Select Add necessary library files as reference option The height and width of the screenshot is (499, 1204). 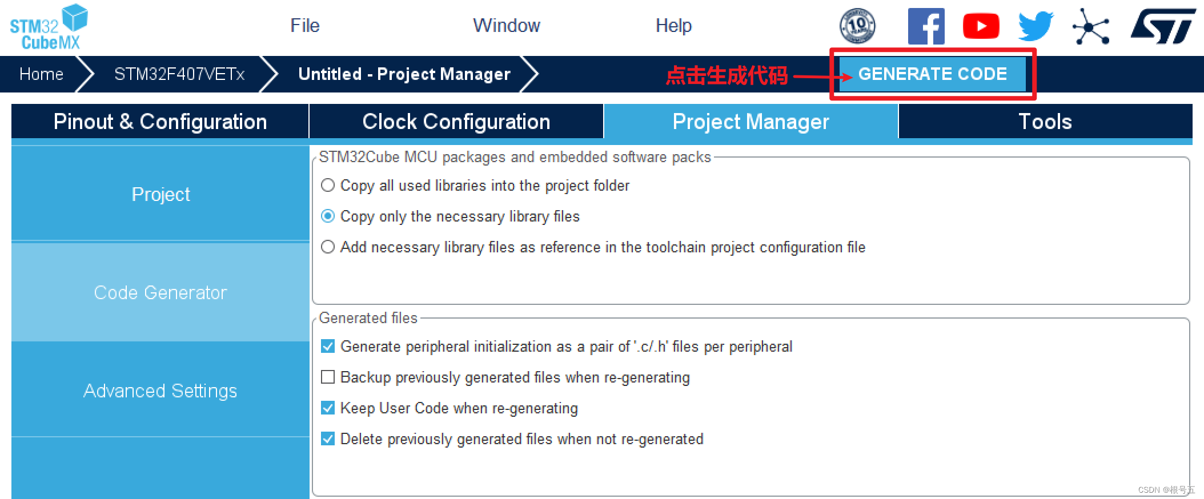(328, 247)
